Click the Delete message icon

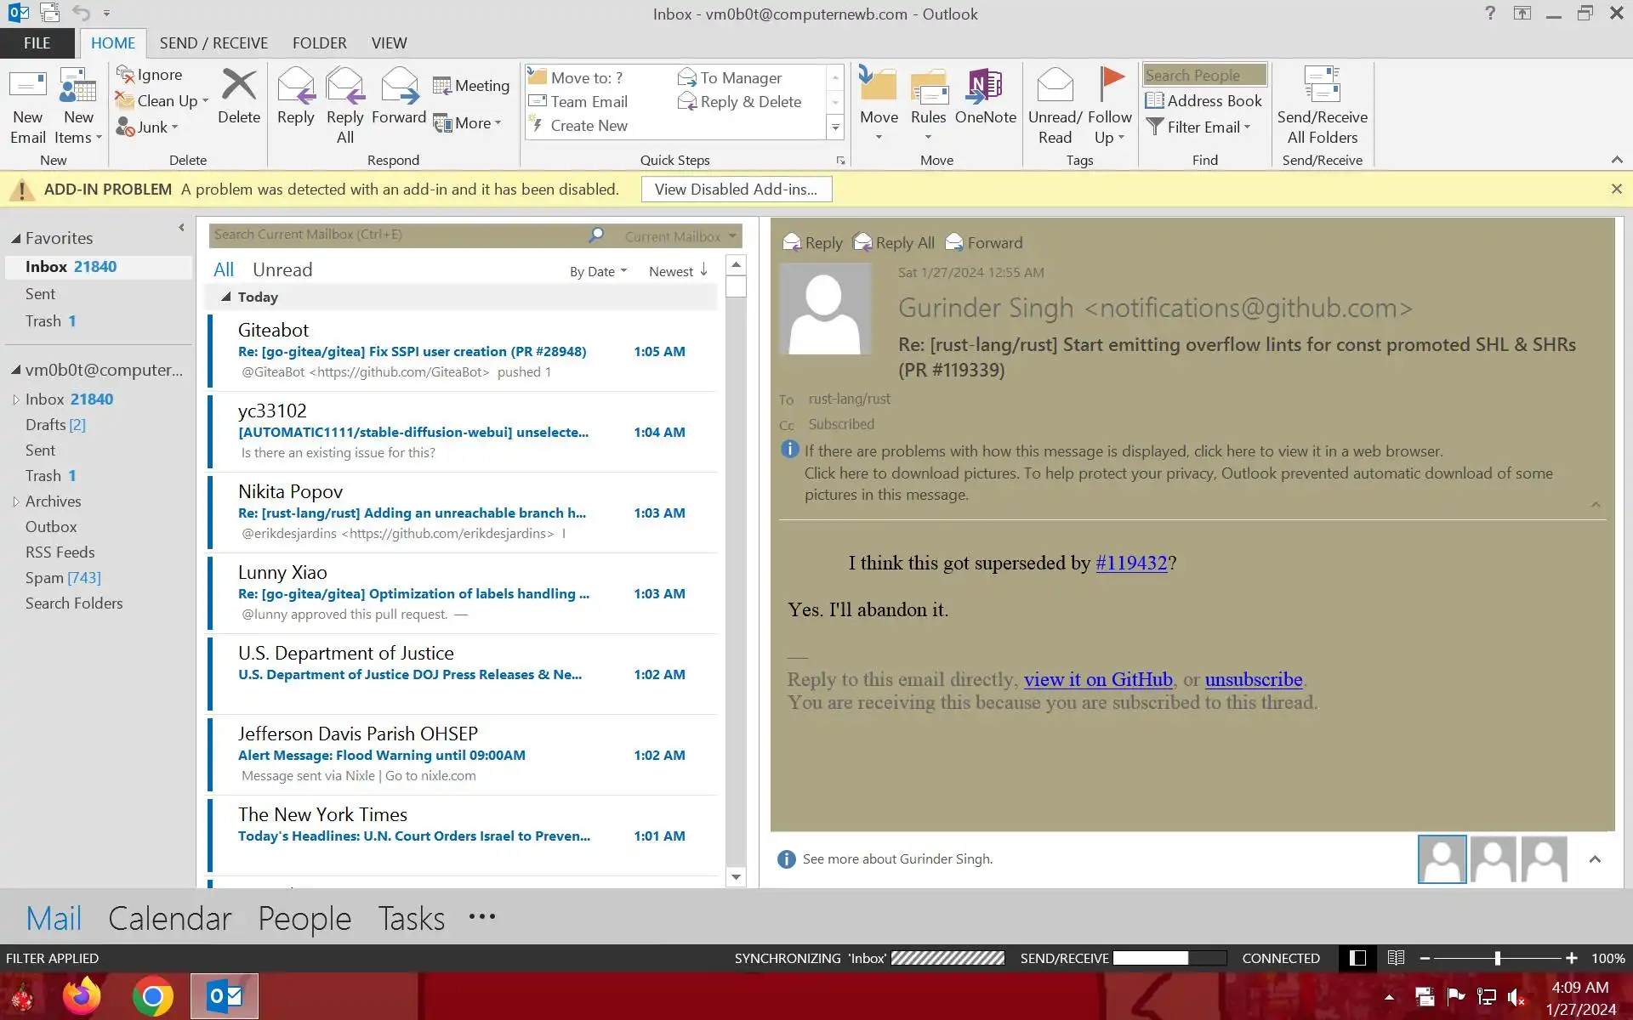coord(238,87)
